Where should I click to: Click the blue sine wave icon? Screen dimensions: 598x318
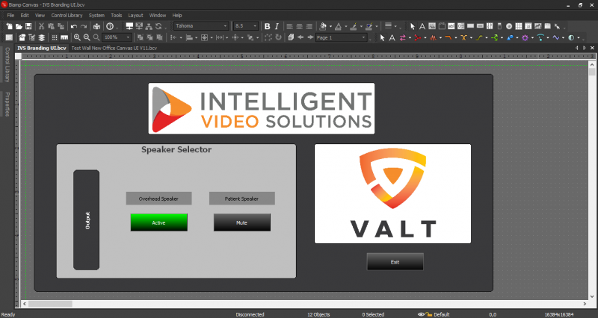[x=555, y=37]
